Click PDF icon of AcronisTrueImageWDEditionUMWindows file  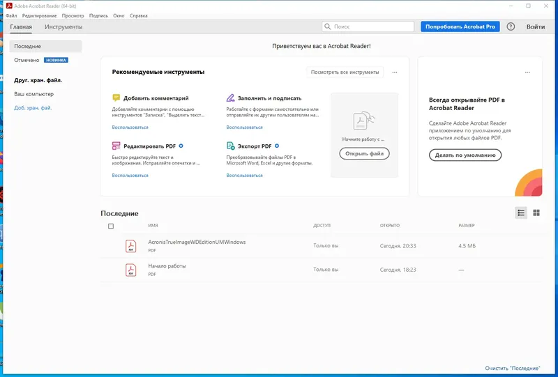tap(131, 246)
